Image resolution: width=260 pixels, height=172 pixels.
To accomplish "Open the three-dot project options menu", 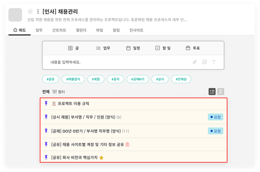I will 38,11.
